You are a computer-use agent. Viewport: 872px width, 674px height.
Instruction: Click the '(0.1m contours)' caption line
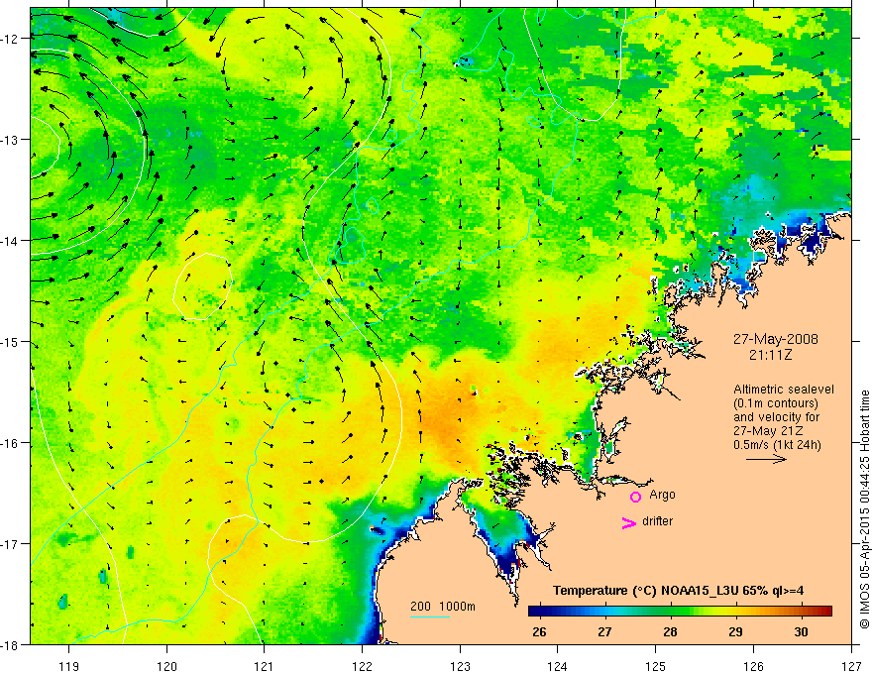(x=776, y=403)
